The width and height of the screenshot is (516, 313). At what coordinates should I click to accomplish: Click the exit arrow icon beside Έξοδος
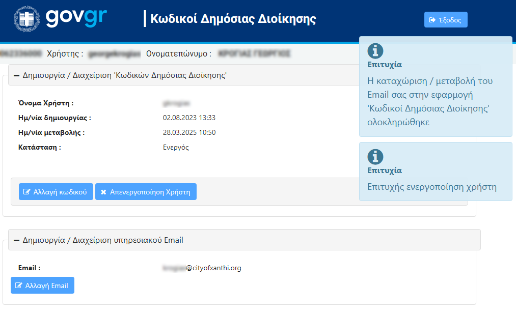(x=432, y=20)
